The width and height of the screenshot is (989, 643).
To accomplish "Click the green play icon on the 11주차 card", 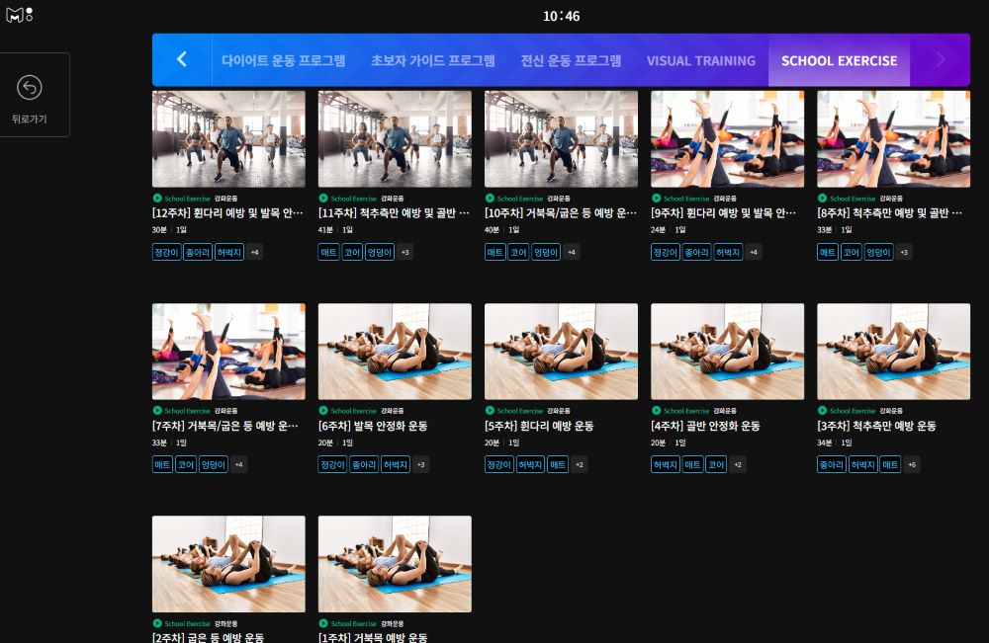I will 323,198.
